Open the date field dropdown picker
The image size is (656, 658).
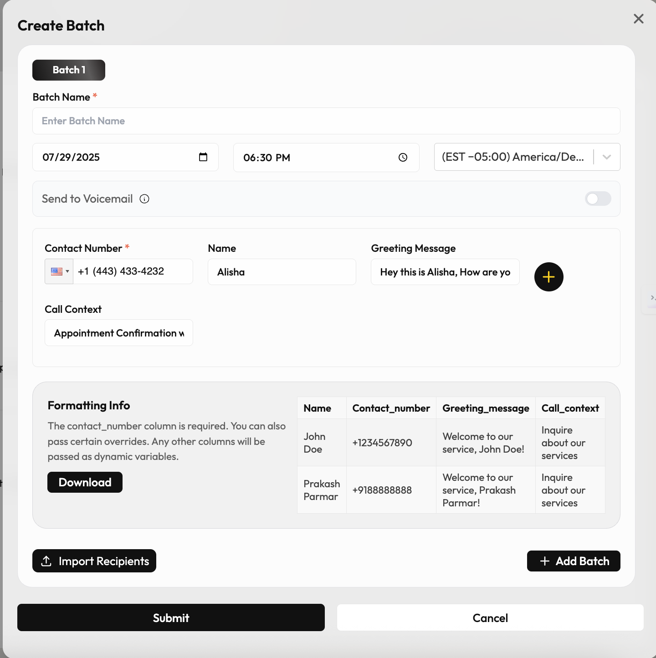pos(203,157)
